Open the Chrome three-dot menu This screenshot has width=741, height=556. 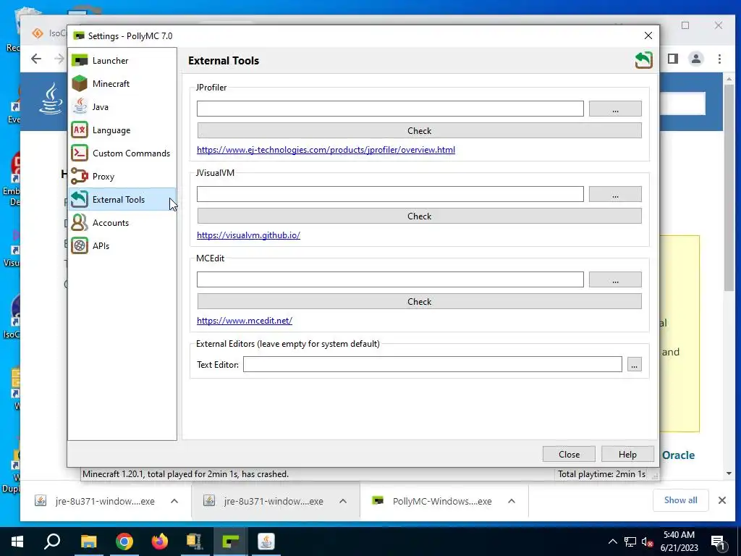click(719, 59)
